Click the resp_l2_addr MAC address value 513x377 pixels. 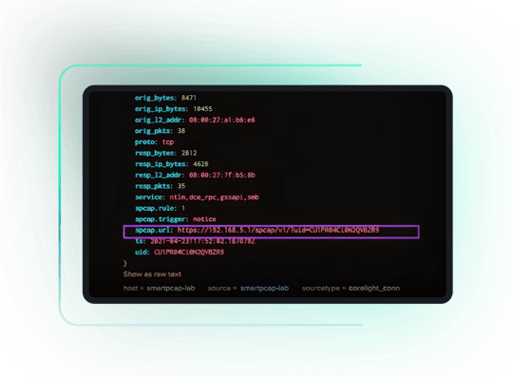221,176
